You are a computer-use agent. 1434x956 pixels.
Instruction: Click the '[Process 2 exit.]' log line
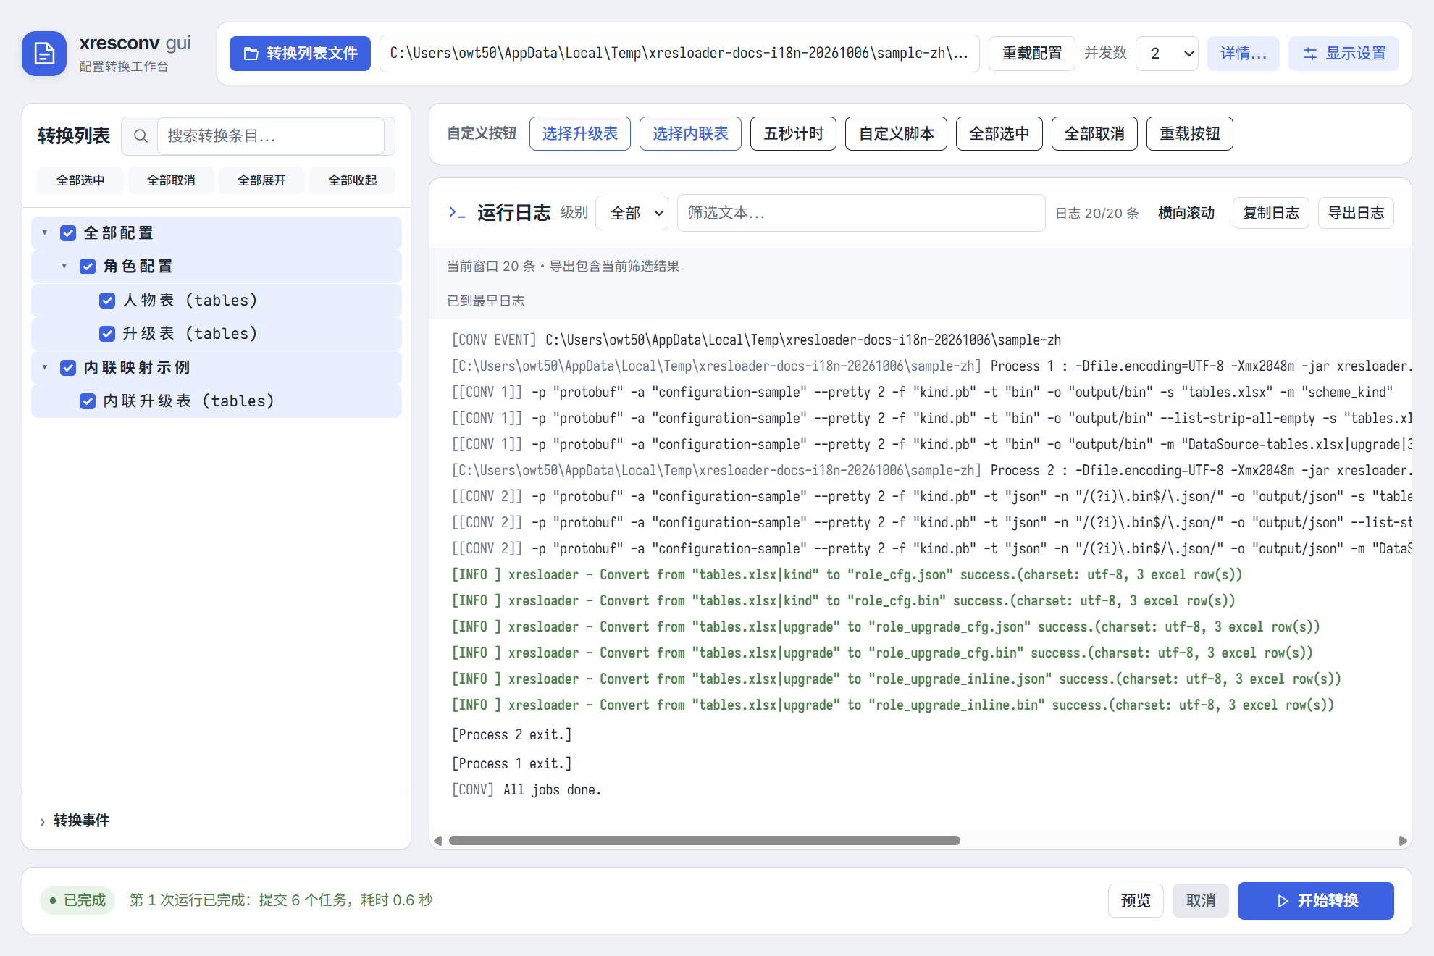[511, 734]
